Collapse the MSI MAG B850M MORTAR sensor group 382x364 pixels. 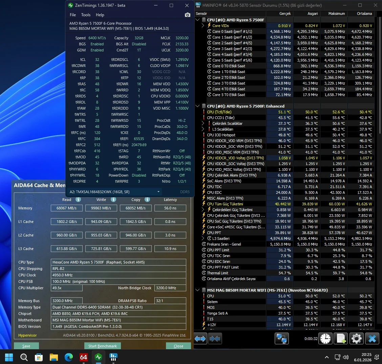[198, 290]
